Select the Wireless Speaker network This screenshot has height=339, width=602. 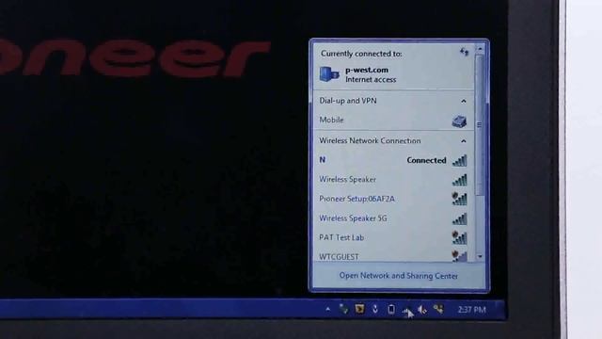(393, 180)
